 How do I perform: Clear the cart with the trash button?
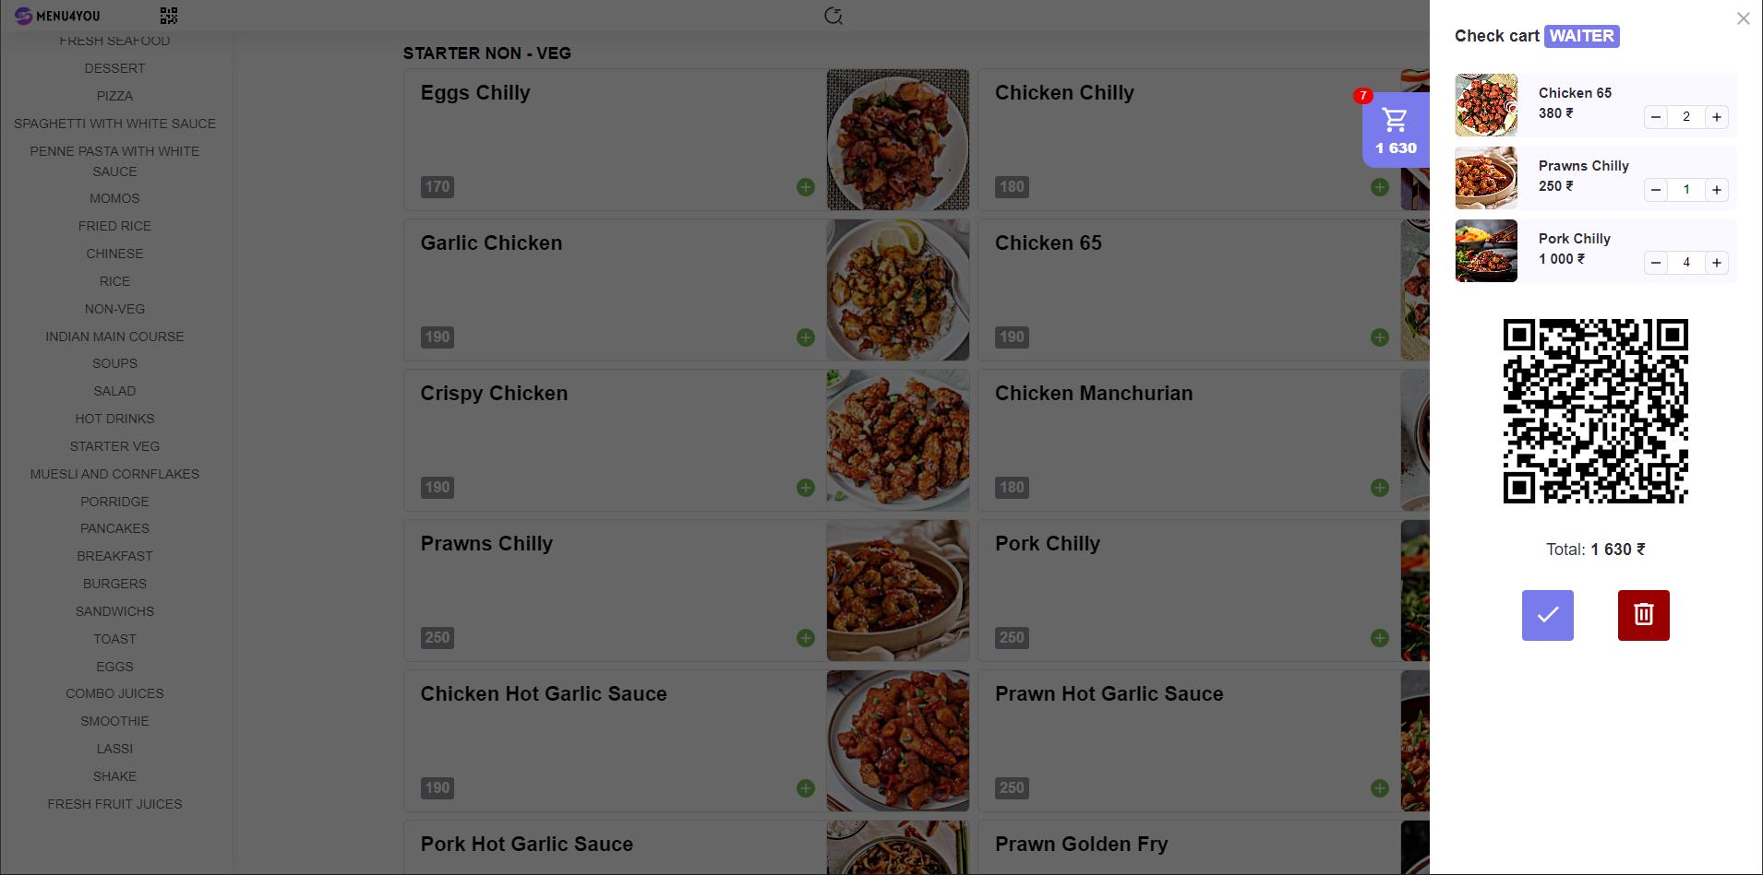[x=1643, y=615]
